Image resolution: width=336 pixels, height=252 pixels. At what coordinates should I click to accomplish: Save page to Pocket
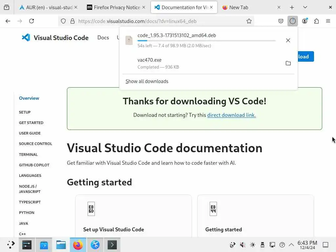[x=281, y=21]
